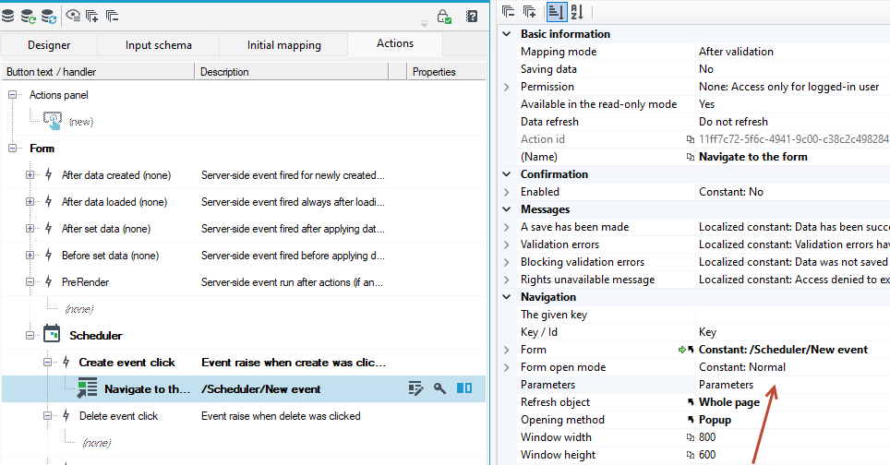Click the Window width value 800

(x=707, y=437)
